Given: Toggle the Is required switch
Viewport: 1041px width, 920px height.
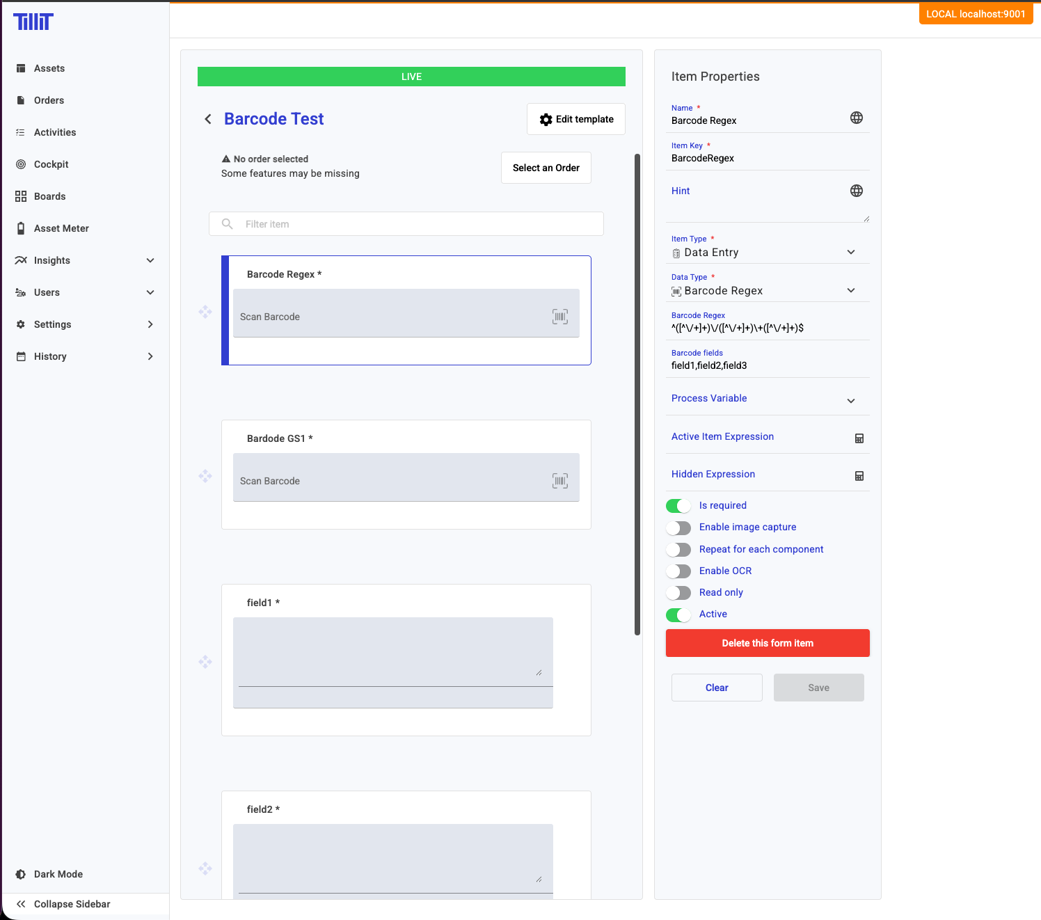Looking at the screenshot, I should (678, 506).
